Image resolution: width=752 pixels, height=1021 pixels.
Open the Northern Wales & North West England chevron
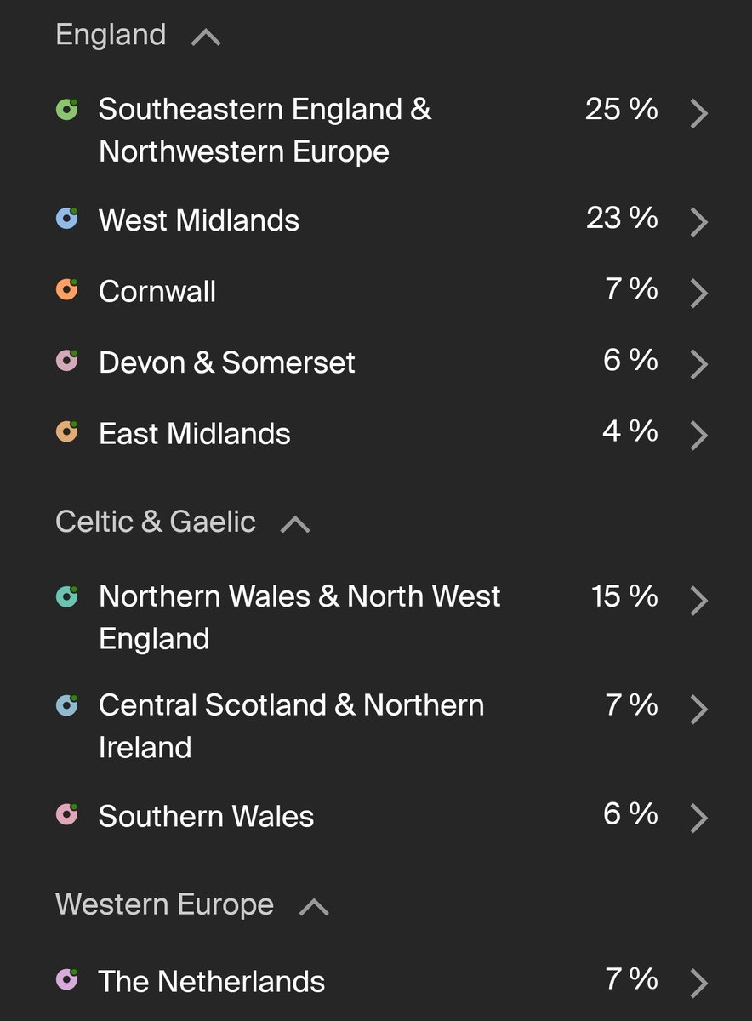click(698, 600)
